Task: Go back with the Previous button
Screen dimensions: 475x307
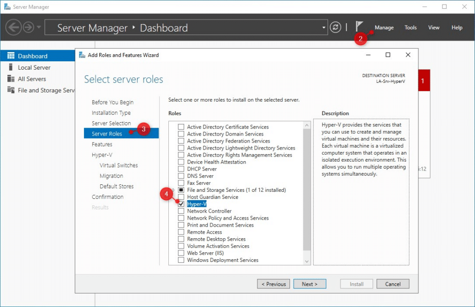Action: tap(274, 284)
